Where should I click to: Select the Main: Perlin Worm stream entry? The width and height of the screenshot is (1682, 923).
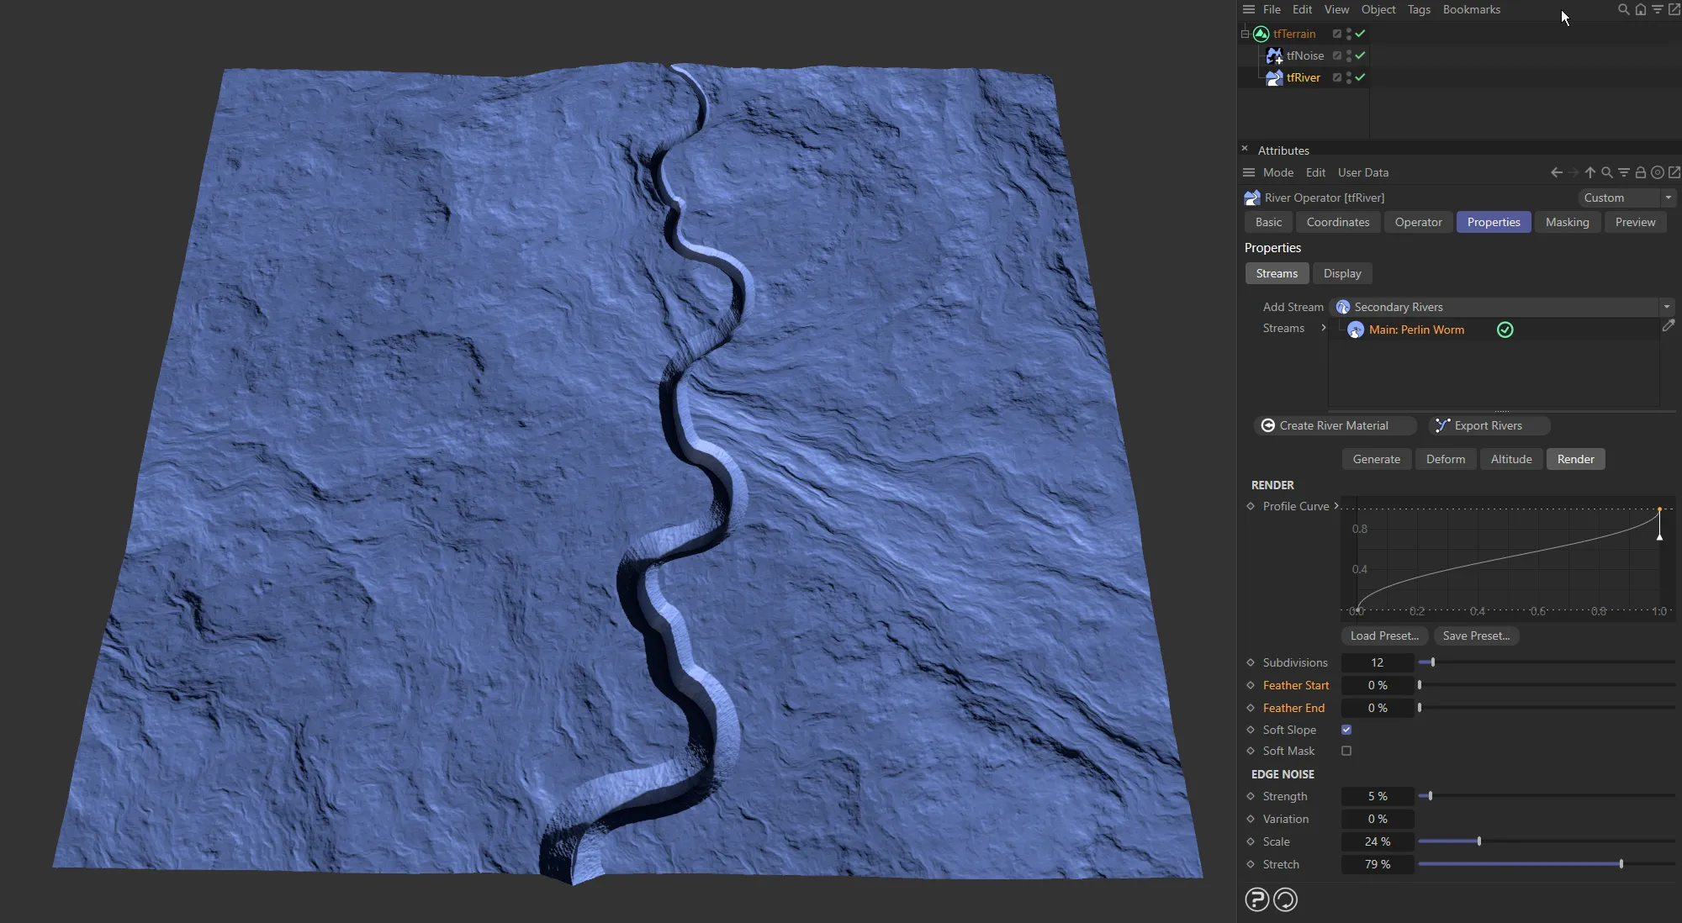point(1415,330)
